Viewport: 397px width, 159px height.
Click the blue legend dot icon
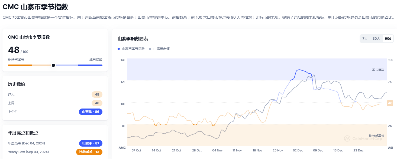coord(119,49)
